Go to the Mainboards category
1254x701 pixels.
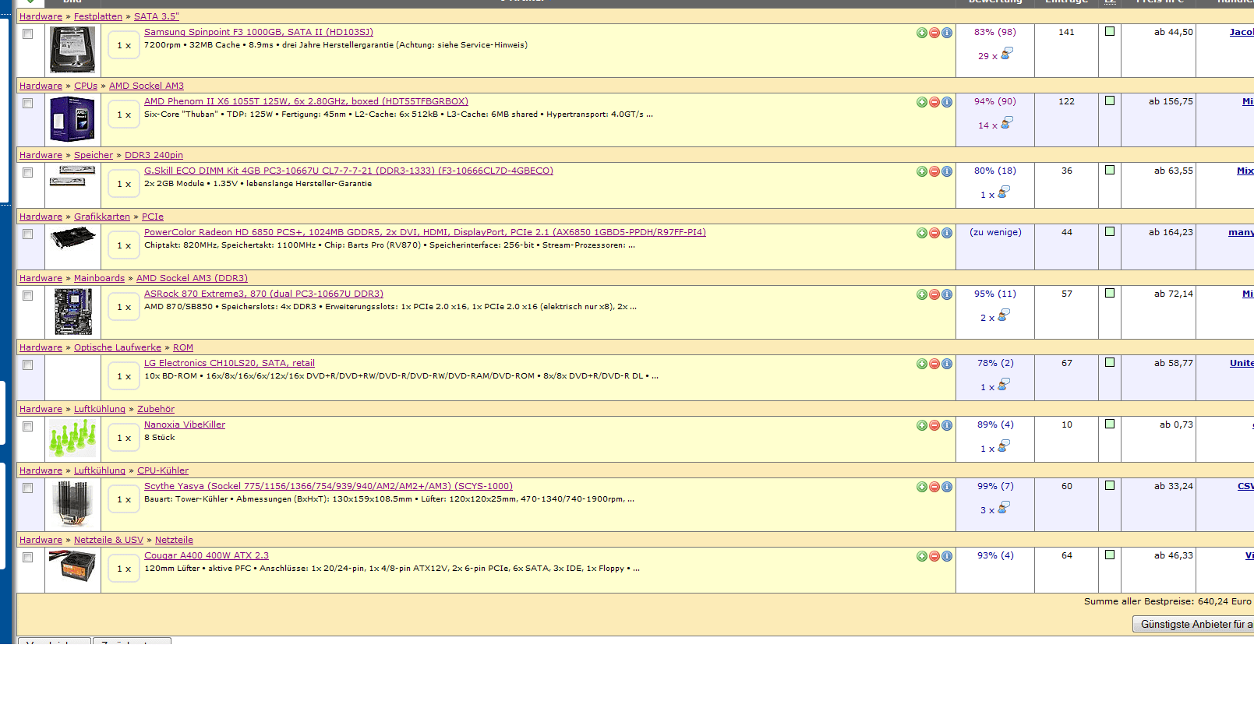pos(99,279)
